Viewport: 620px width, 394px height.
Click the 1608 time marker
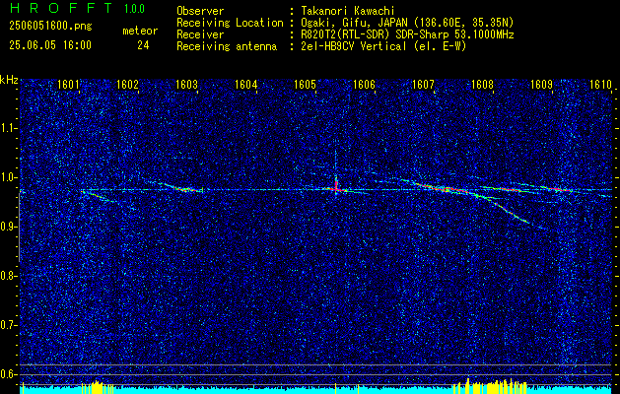(x=482, y=85)
